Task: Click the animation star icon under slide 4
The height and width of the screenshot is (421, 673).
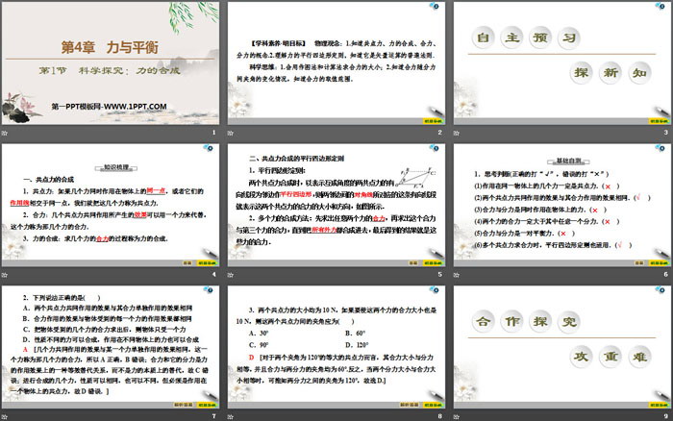Action: tap(5, 275)
